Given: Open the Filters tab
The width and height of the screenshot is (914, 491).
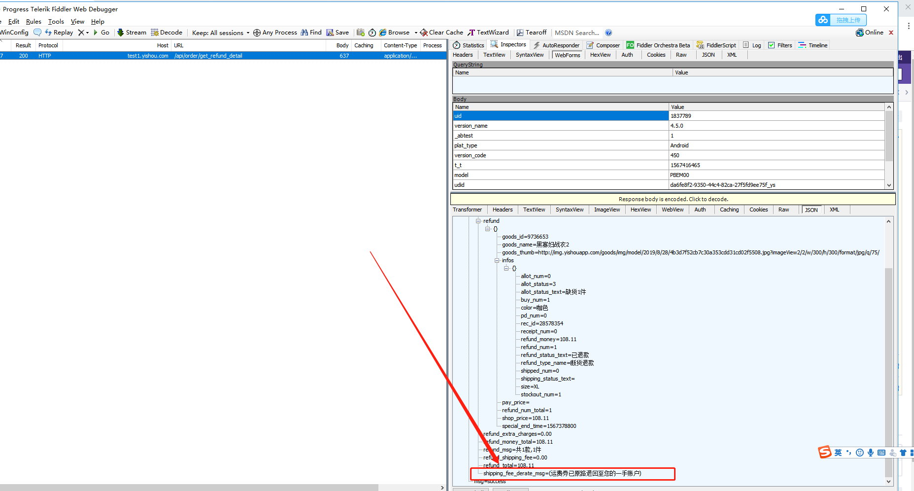Looking at the screenshot, I should (780, 45).
